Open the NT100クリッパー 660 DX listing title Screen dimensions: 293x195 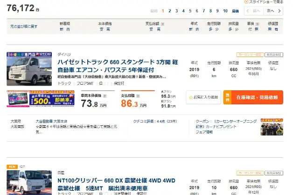(x=117, y=184)
